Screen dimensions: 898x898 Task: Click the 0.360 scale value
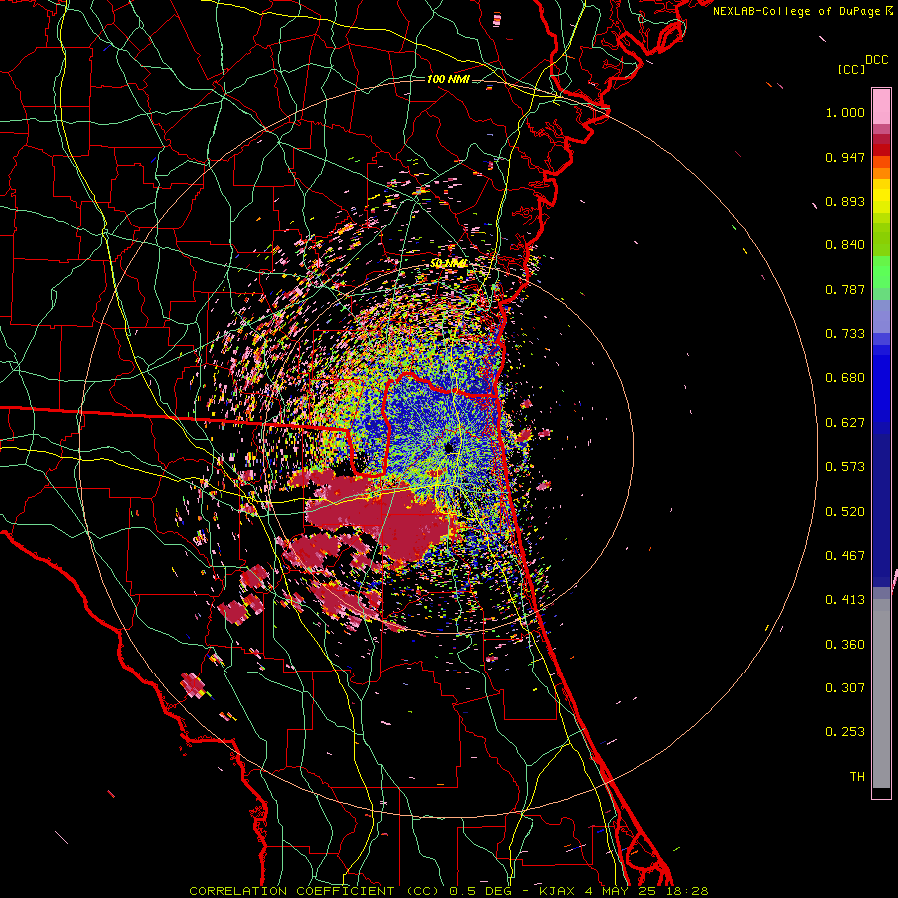tap(845, 645)
